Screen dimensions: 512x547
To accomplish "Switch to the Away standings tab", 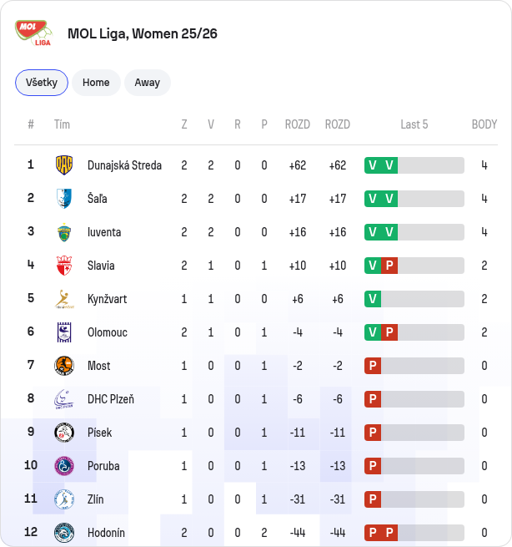I will [148, 83].
